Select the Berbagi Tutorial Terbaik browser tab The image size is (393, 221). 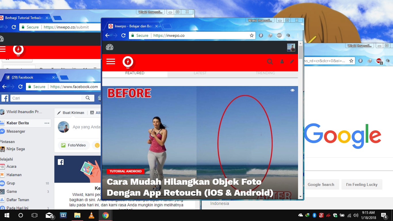coord(24,18)
